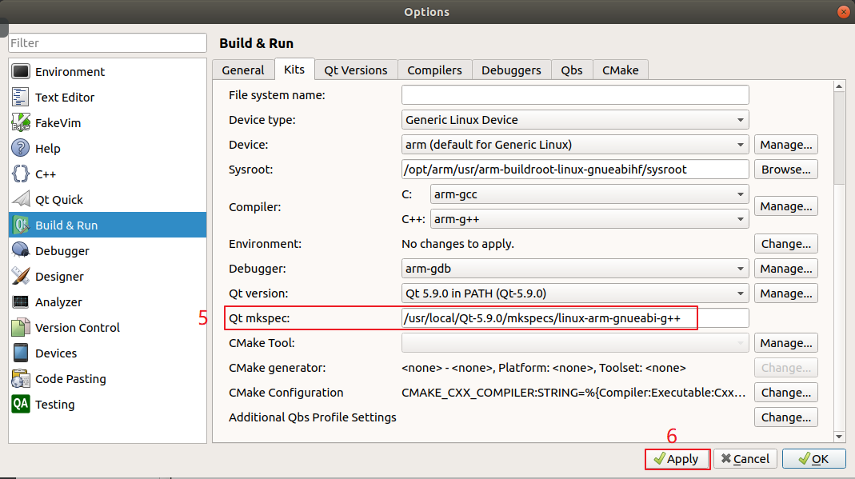Click the scrollbar up arrow
855x479 pixels.
(x=839, y=86)
